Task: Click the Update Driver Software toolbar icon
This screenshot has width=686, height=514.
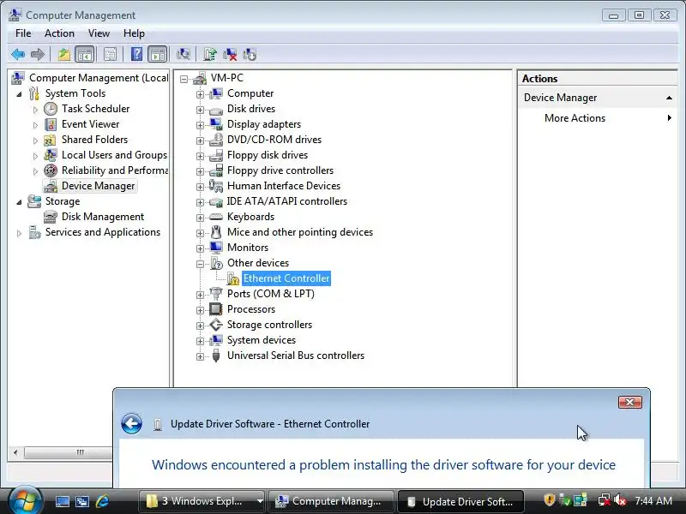Action: (210, 55)
